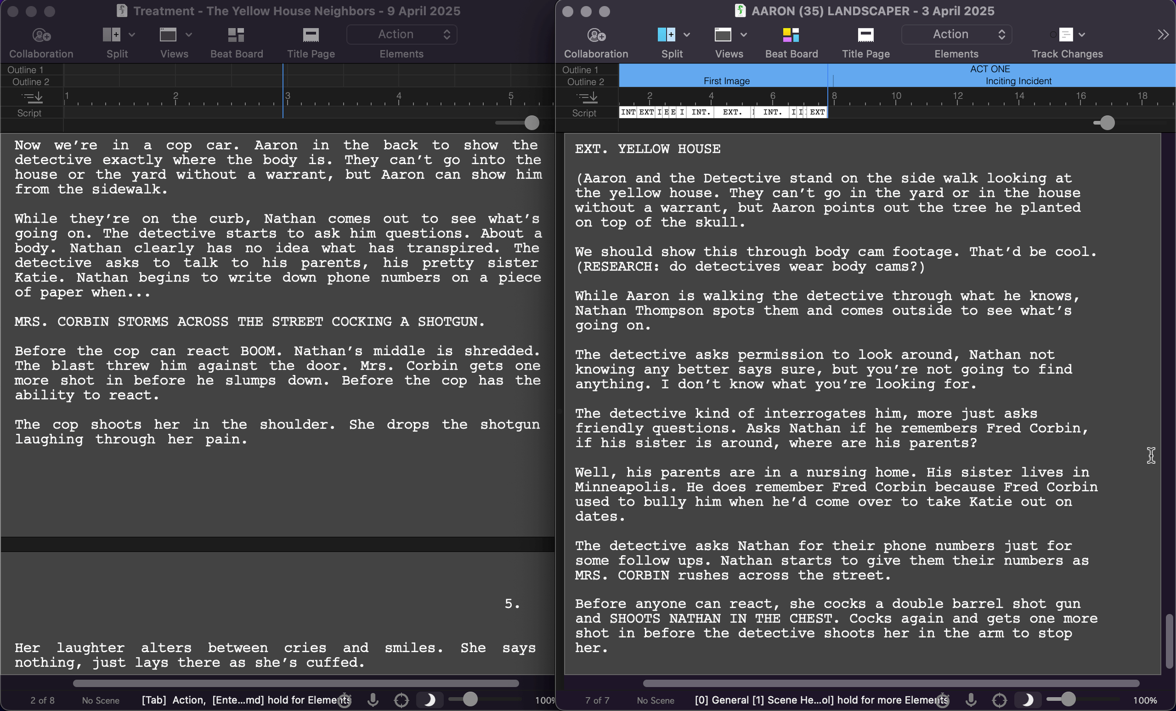
Task: Click the Beat Board icon in right window
Action: [x=791, y=35]
